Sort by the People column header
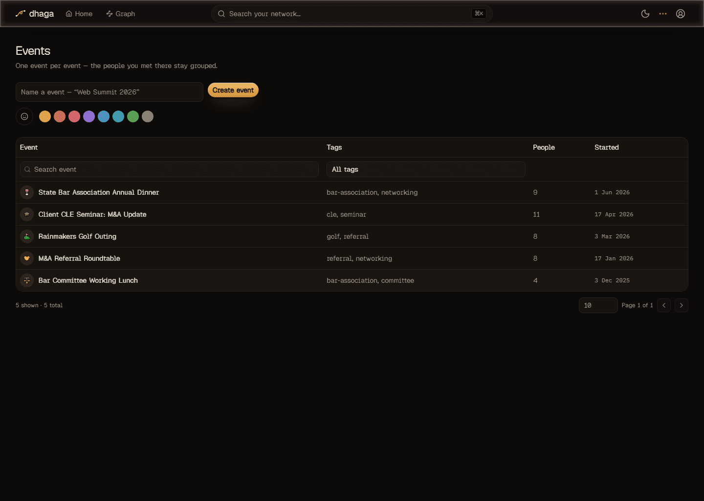Image resolution: width=704 pixels, height=501 pixels. (x=544, y=147)
